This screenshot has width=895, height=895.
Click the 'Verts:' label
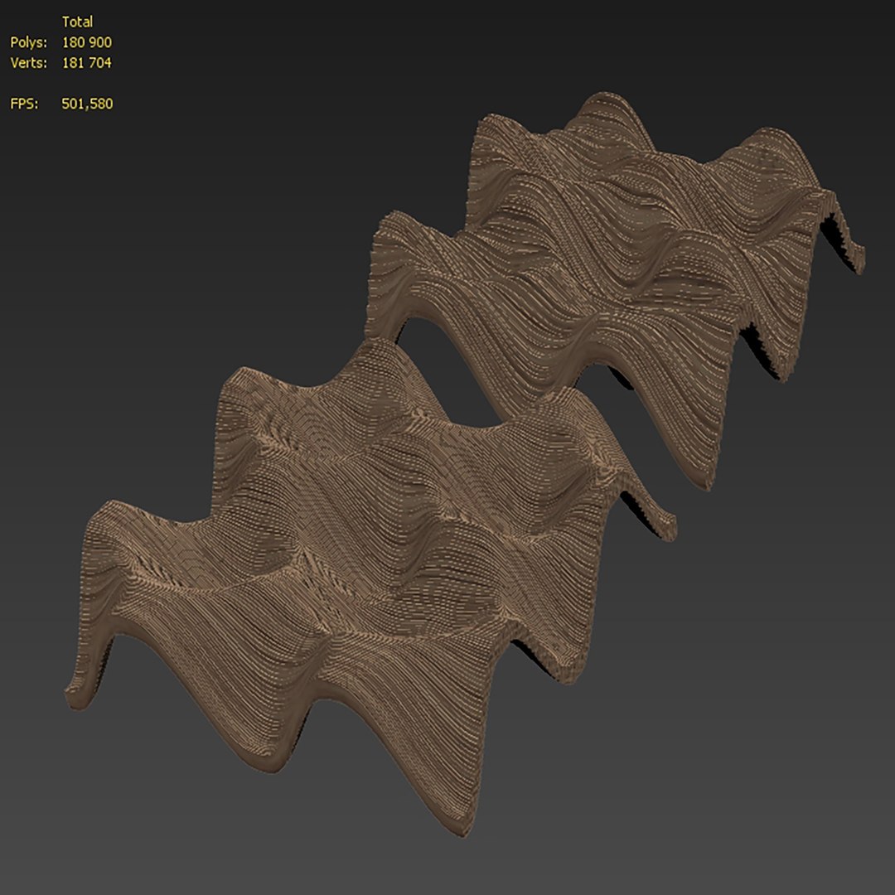(28, 63)
